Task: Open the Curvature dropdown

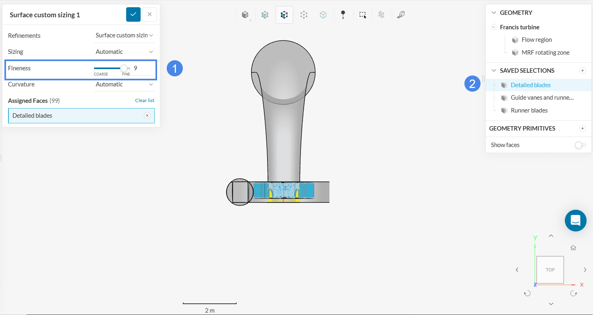Action: (x=124, y=84)
